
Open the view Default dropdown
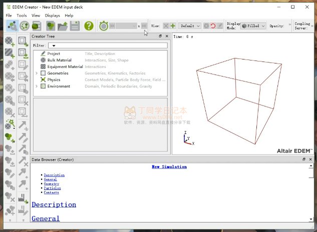[190, 25]
